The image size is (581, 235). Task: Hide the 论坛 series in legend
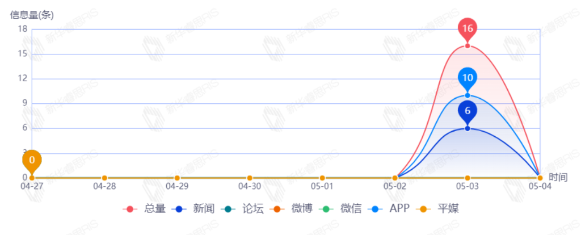pos(242,209)
